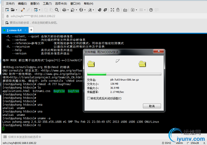
Task: Open the 窗口(W) menu
Action: [x=75, y=4]
